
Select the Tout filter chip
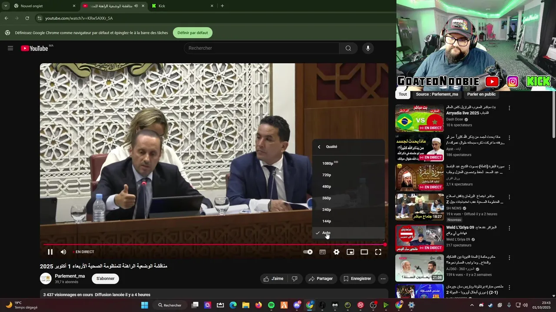[x=403, y=94]
